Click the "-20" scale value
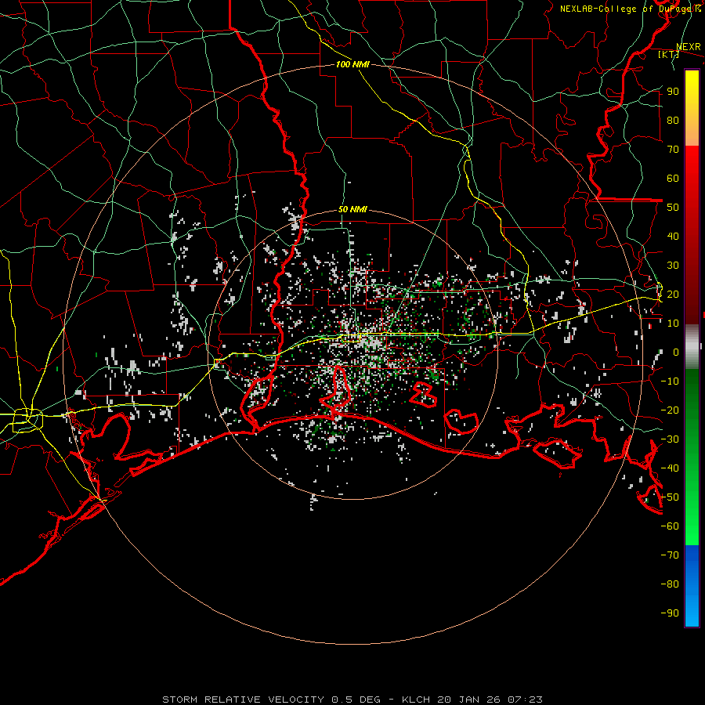Screen dimensions: 705x705 pos(670,410)
